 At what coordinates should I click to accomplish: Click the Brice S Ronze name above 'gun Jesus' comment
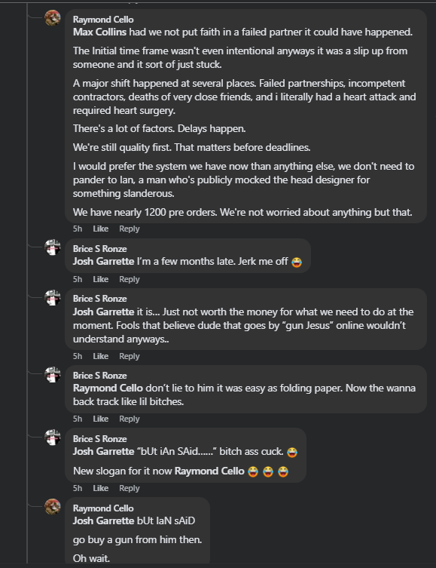(100, 299)
